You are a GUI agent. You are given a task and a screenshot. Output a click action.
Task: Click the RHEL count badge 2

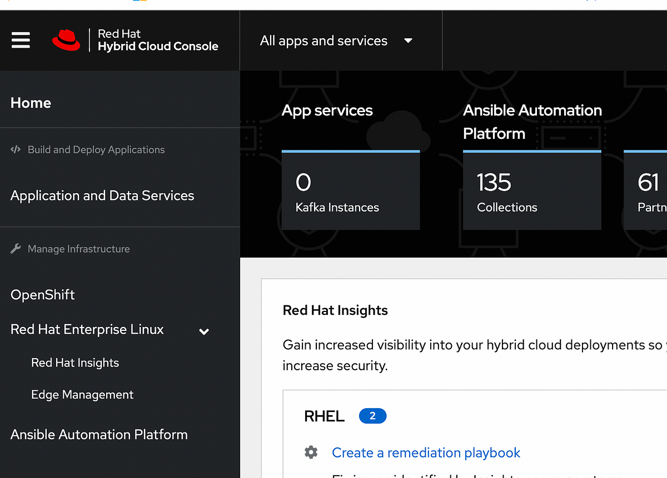tap(372, 416)
